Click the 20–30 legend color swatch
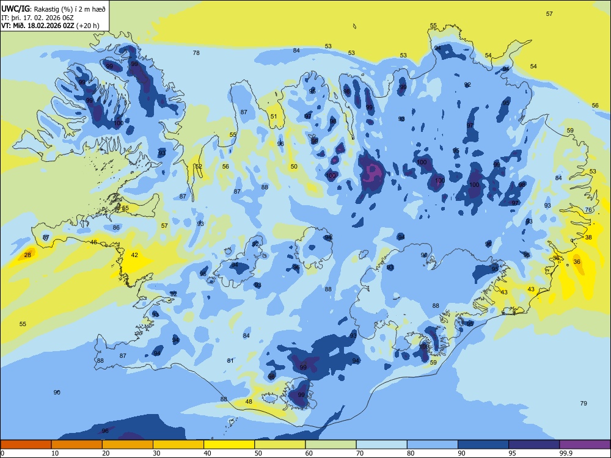The width and height of the screenshot is (611, 458). coord(128,445)
